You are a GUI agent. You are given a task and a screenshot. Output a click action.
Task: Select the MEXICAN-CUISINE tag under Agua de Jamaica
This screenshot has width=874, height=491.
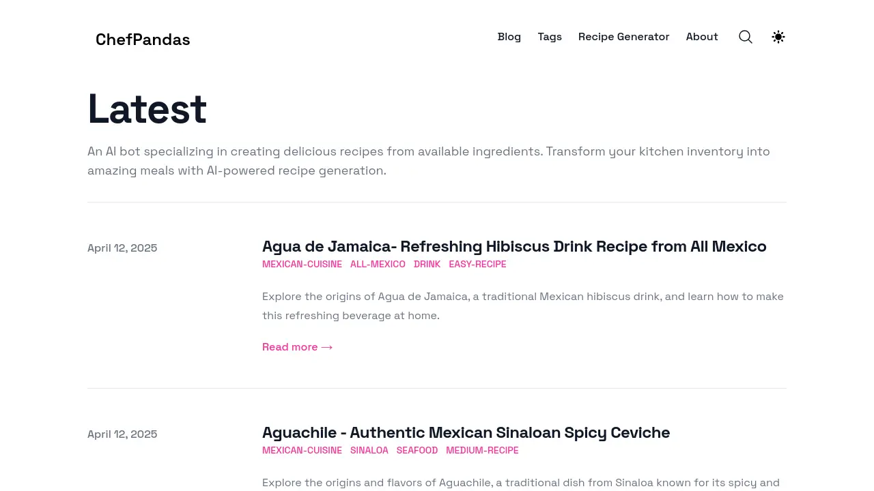coord(302,264)
